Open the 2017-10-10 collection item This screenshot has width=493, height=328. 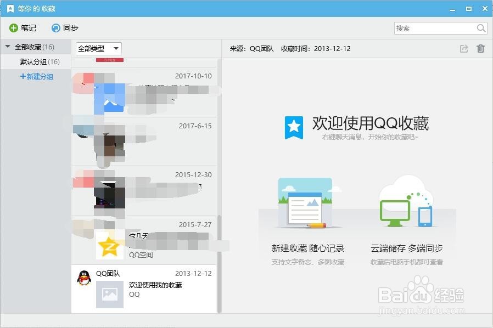pos(144,92)
